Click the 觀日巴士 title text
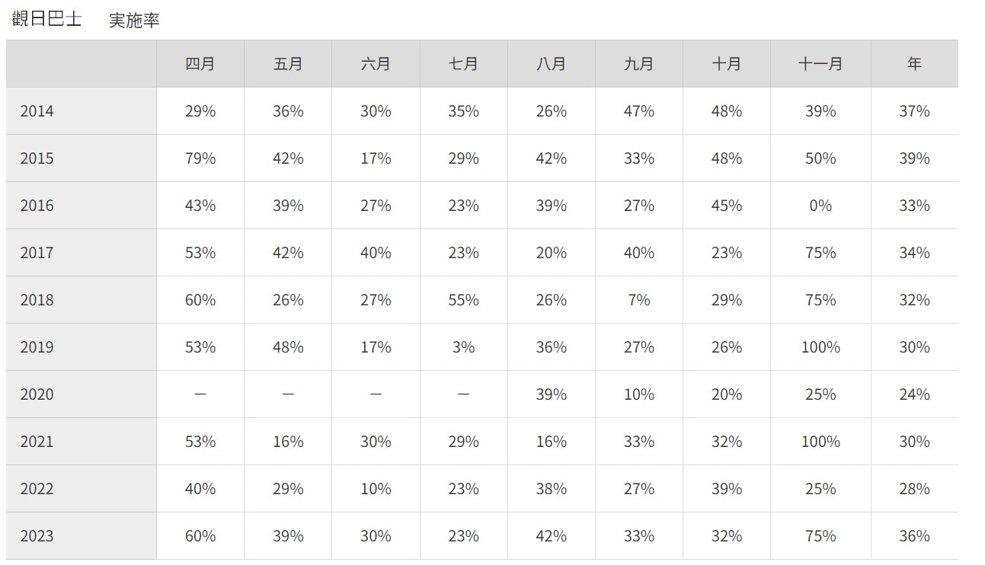This screenshot has width=985, height=565. coord(47,19)
